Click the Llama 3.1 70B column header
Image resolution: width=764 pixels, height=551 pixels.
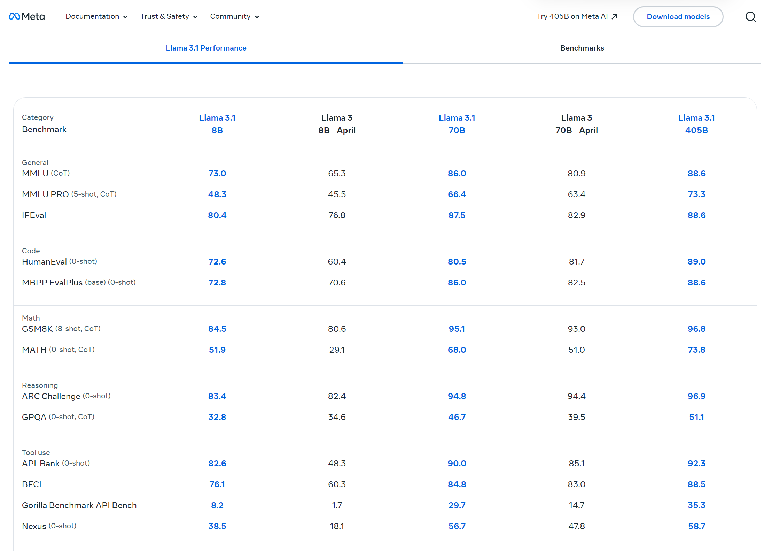pos(457,124)
